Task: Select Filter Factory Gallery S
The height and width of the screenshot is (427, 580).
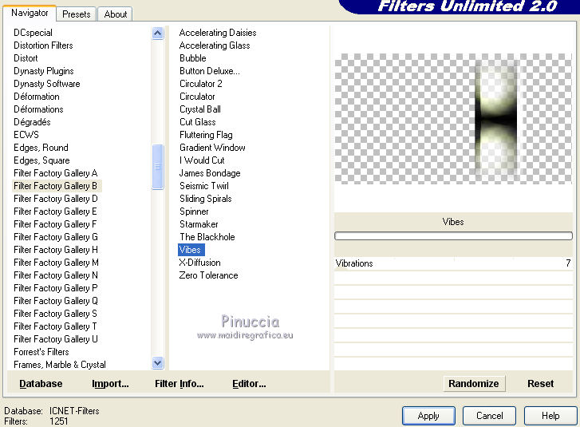Action: pyautogui.click(x=55, y=314)
